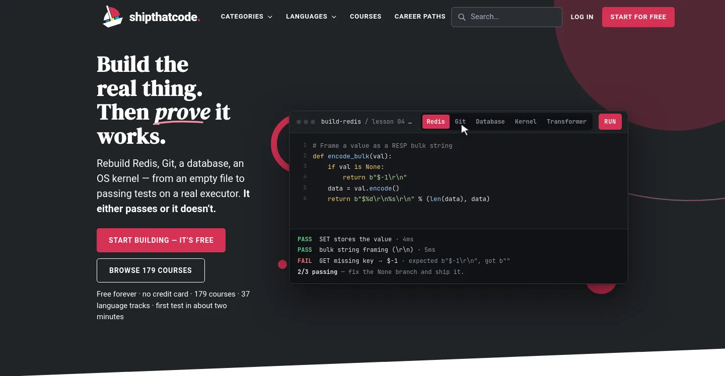Click the Start for Free button

pos(638,17)
